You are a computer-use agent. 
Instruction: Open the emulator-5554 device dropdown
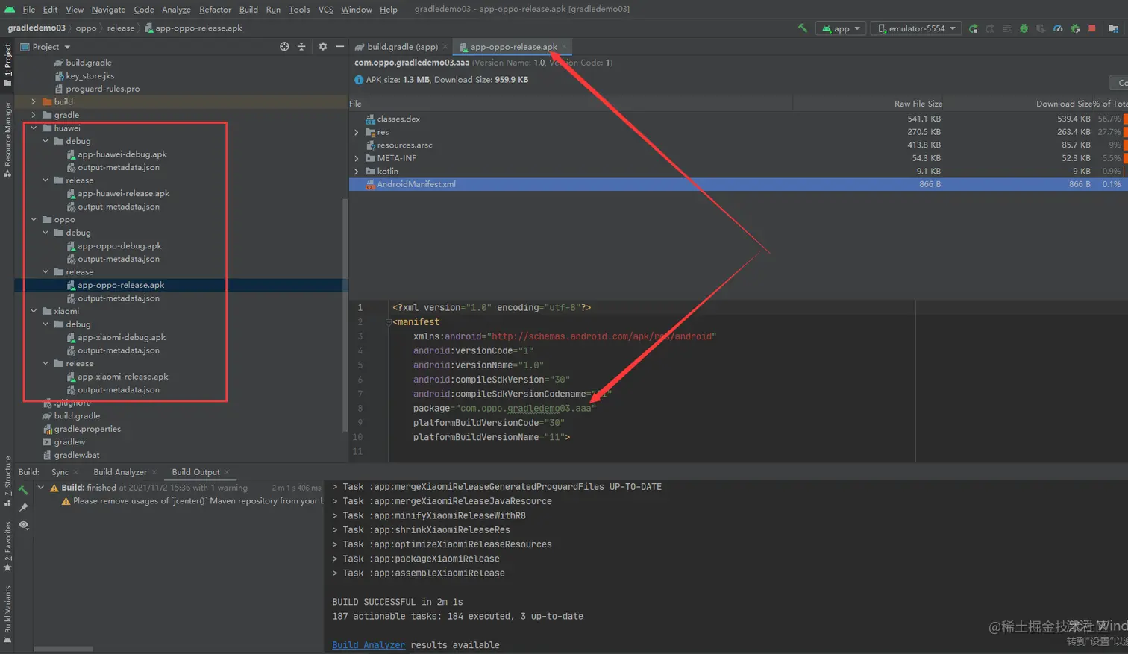point(916,28)
